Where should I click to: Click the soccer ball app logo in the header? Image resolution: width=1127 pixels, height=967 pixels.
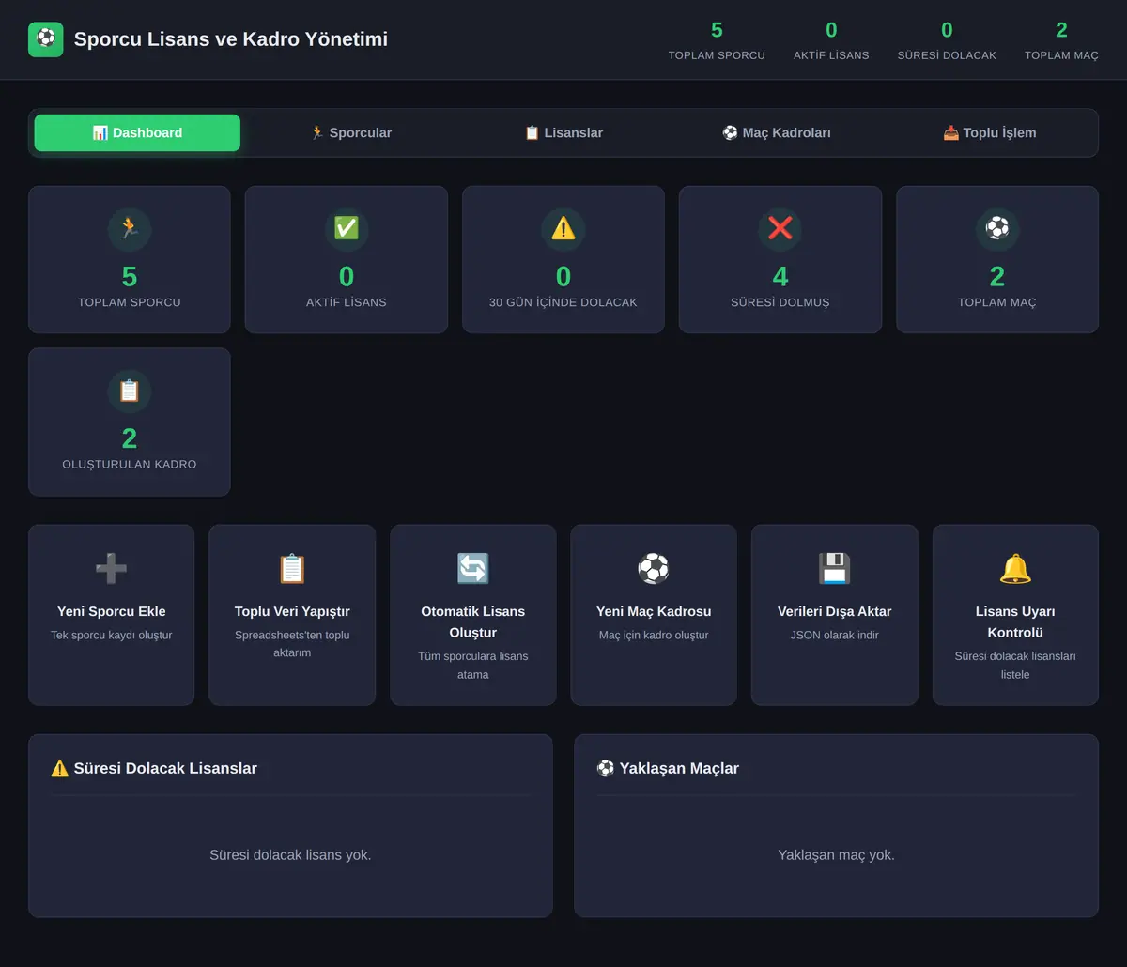46,39
